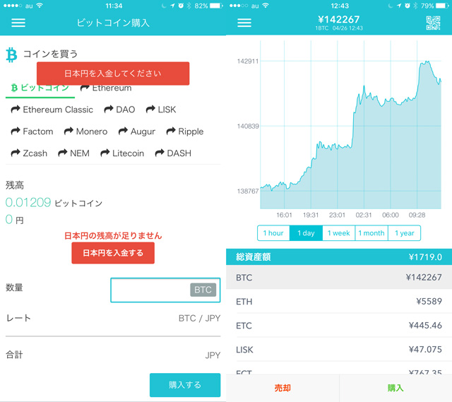The width and height of the screenshot is (452, 402).
Task: Tap battery indicator showing 79%
Action: [x=442, y=6]
